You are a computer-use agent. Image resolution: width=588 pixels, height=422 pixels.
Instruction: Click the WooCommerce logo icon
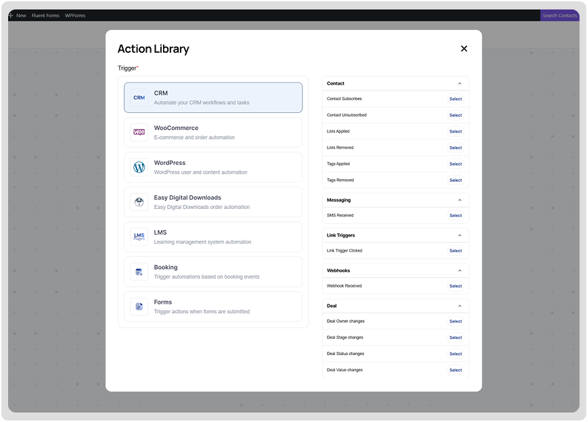[x=139, y=133]
